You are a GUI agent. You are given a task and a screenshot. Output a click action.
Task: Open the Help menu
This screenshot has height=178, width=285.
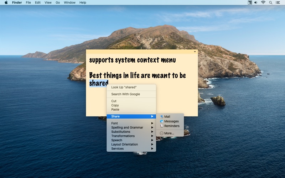[83, 2]
